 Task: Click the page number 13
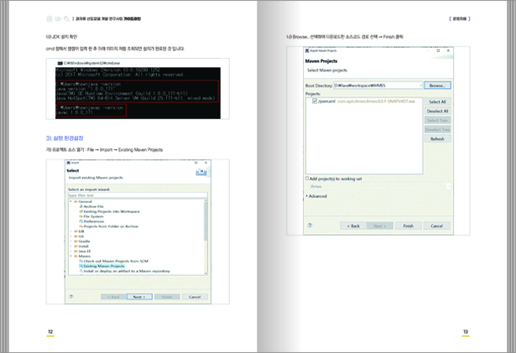click(x=466, y=331)
